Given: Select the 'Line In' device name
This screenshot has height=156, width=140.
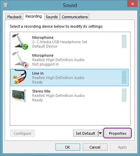Looking at the screenshot, I should click(38, 73).
